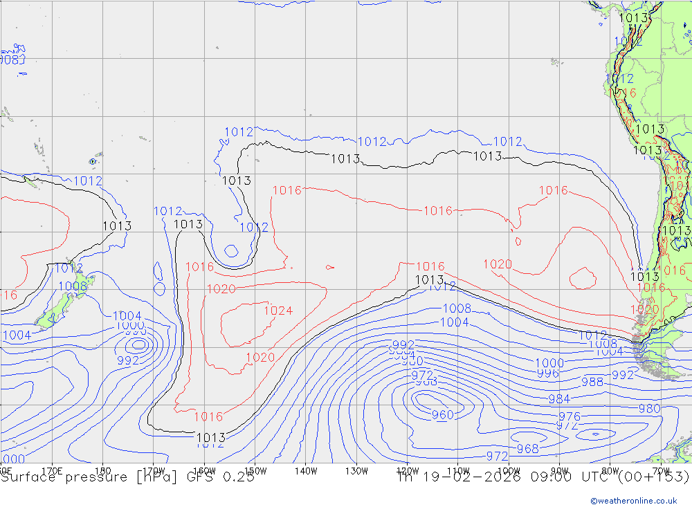Click the 80W longitude axis label
The image size is (692, 507).
click(610, 471)
